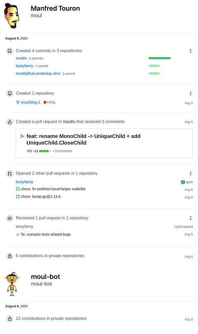Collapse the Opened 2 other pull requests section
198x334 pixels.
coord(191,173)
